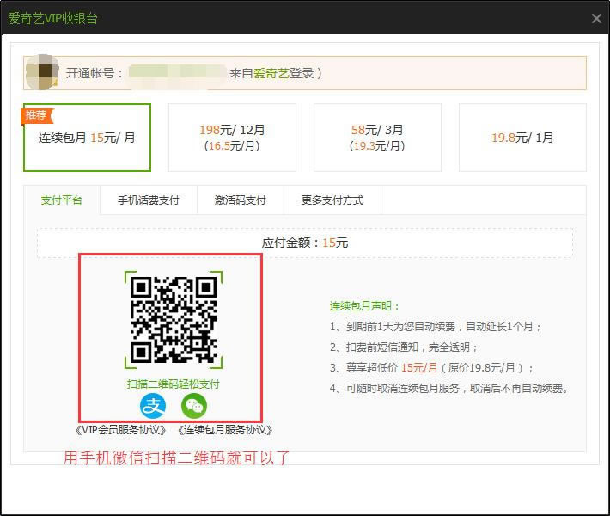Viewport: 610px width, 516px height.
Task: Click 可随时取消连续包月服务 statement line
Action: (x=449, y=388)
